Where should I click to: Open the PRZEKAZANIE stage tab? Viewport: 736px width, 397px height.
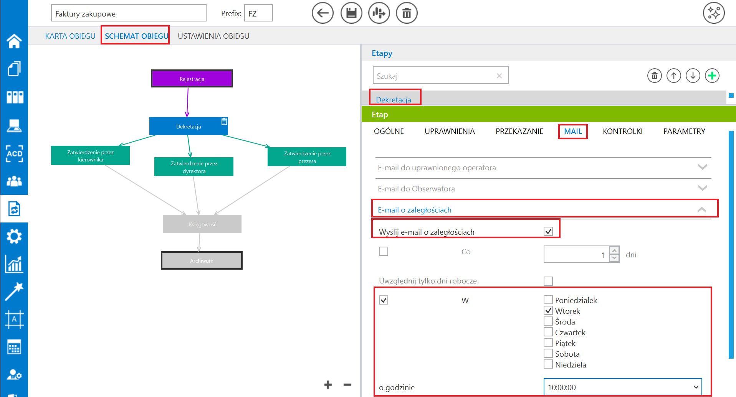coord(519,131)
